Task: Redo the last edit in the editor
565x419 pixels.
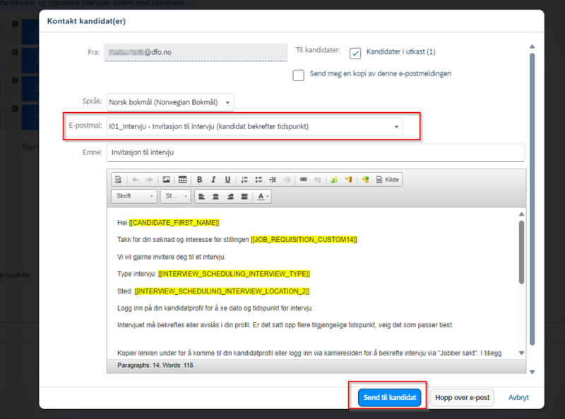Action: coord(149,180)
